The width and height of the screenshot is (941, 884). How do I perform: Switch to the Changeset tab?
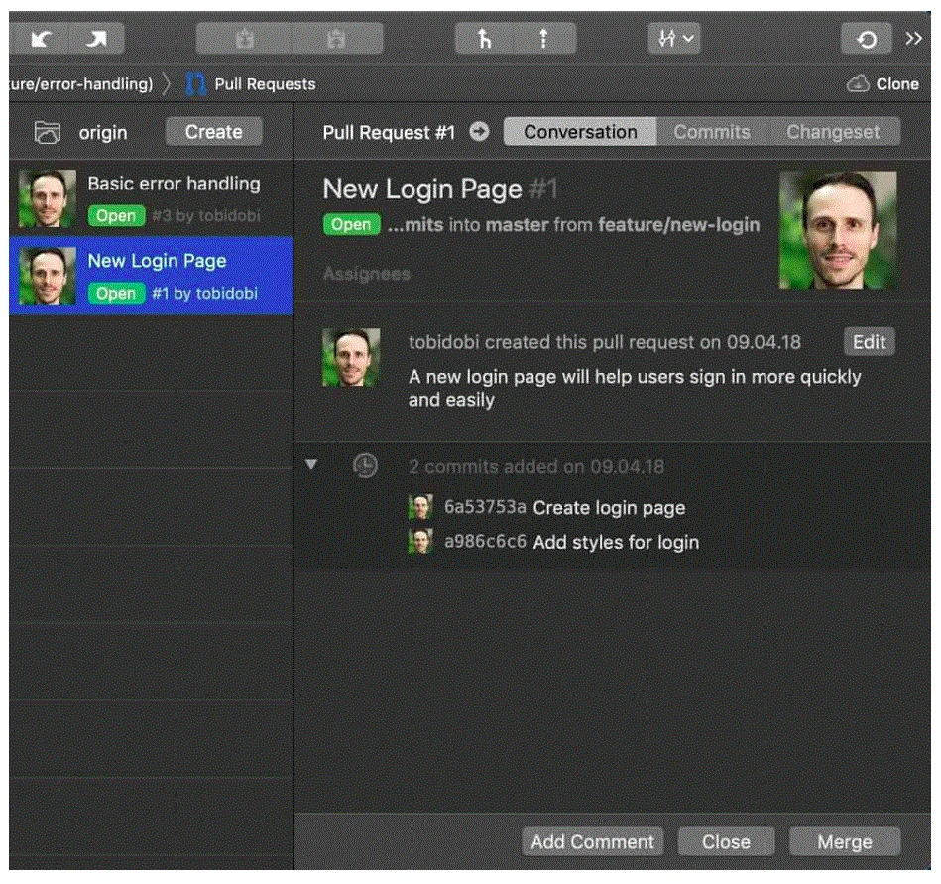(x=833, y=132)
